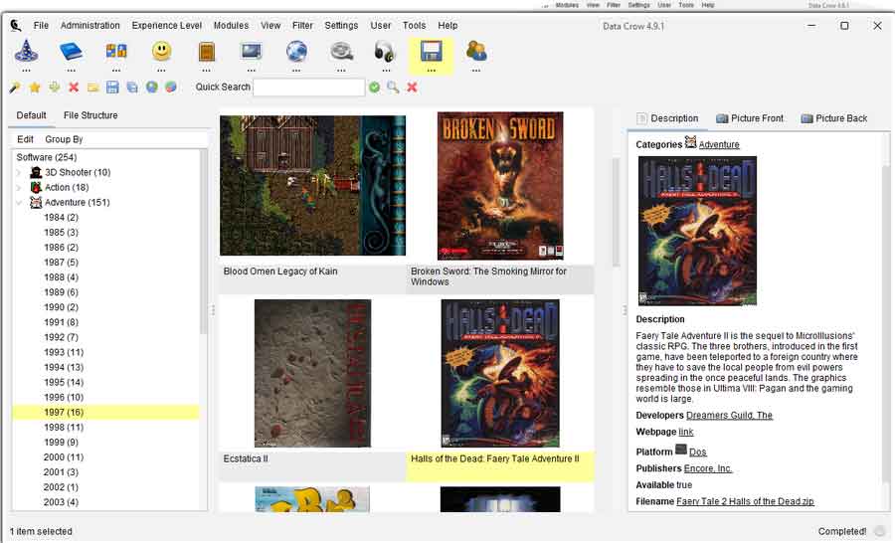This screenshot has height=543, width=895.
Task: Clear quick search with red X icon
Action: 412,88
